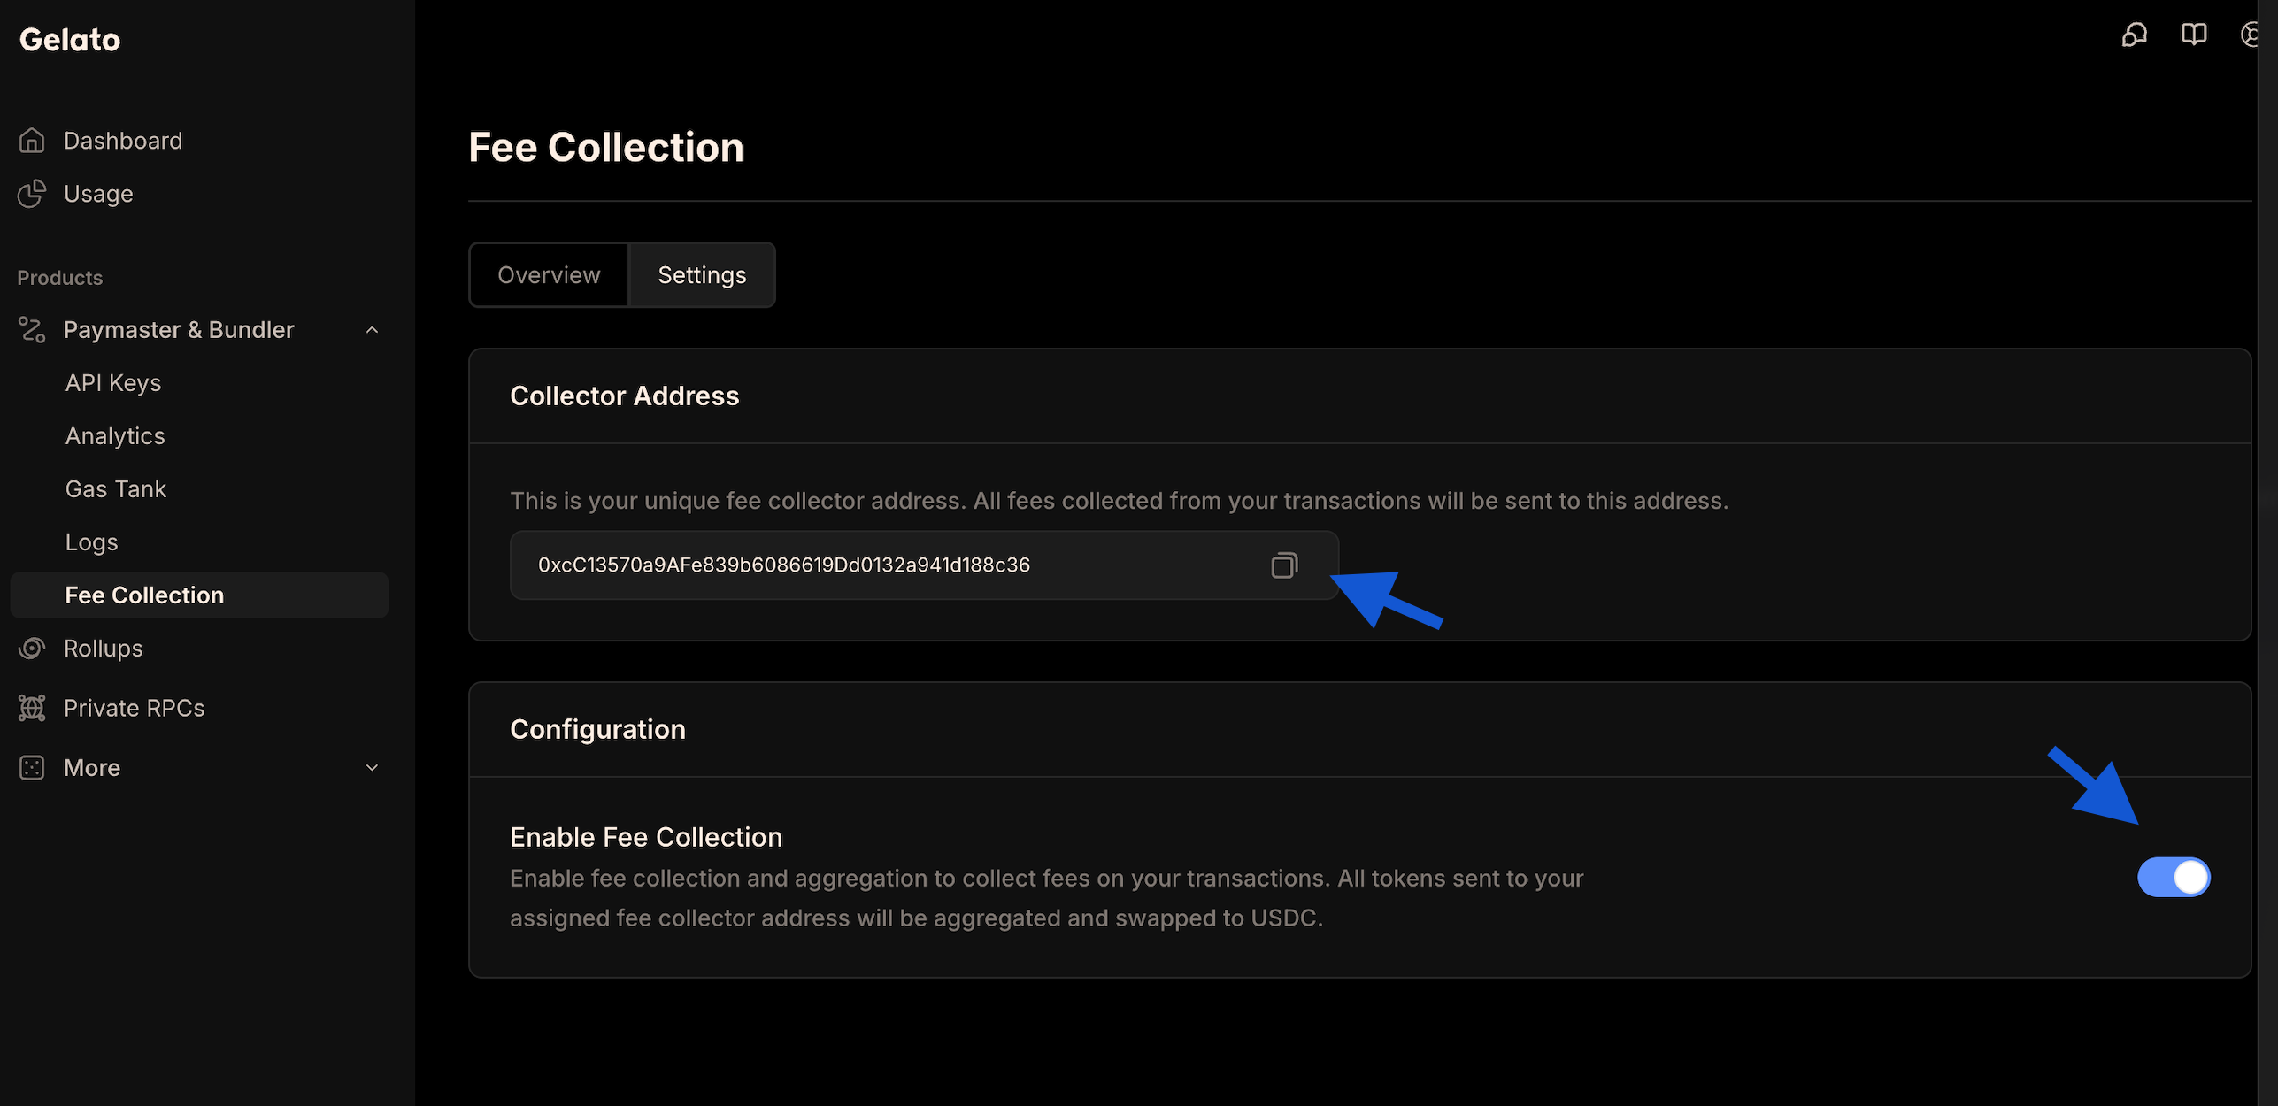The image size is (2278, 1106).
Task: Open the Analytics page
Action: [x=115, y=435]
